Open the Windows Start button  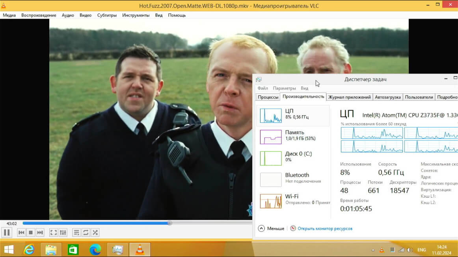(9, 250)
